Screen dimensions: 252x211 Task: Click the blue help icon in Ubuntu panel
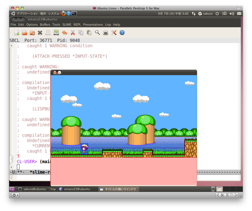click(69, 14)
